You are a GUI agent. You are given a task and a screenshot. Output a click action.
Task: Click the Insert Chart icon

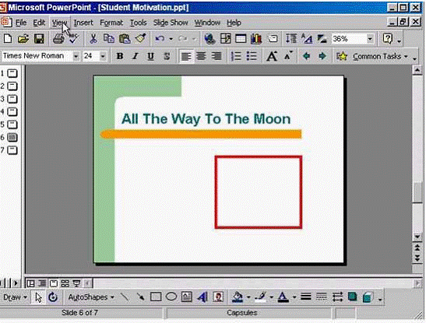point(256,39)
